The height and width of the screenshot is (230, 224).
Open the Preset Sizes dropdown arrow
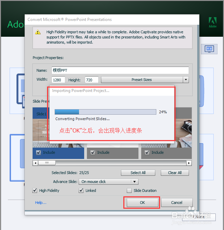coord(186,80)
